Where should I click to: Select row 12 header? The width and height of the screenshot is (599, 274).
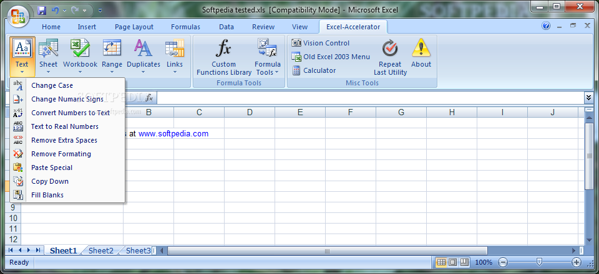click(x=13, y=239)
